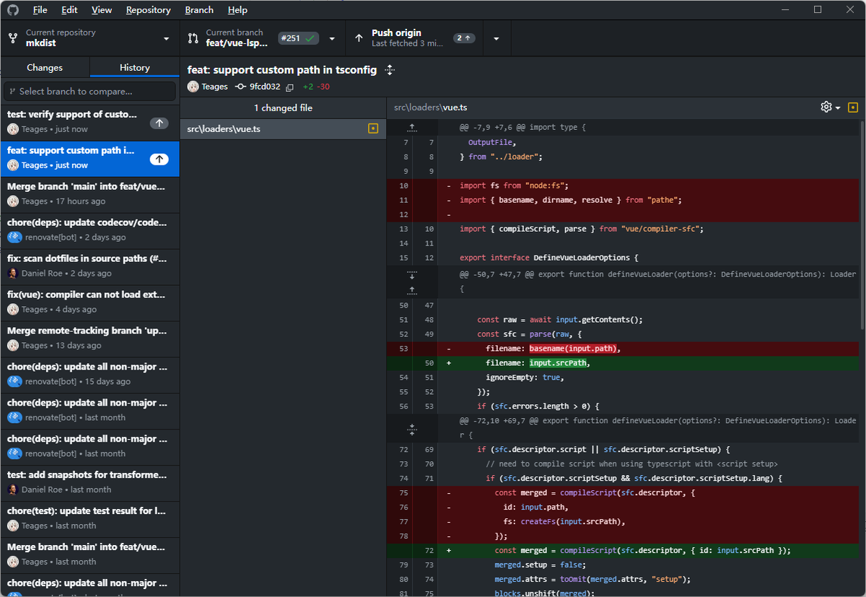Select the commit by Daniel Roe about scanning dotfiles
The image size is (866, 597).
pyautogui.click(x=90, y=266)
